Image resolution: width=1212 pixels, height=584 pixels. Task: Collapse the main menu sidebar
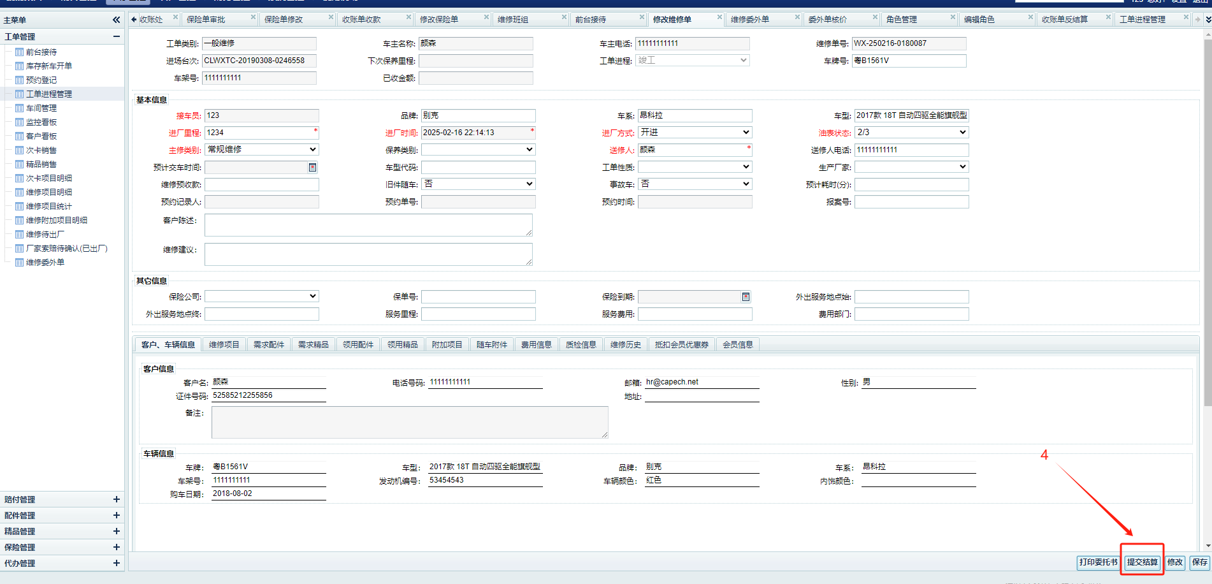[x=116, y=20]
